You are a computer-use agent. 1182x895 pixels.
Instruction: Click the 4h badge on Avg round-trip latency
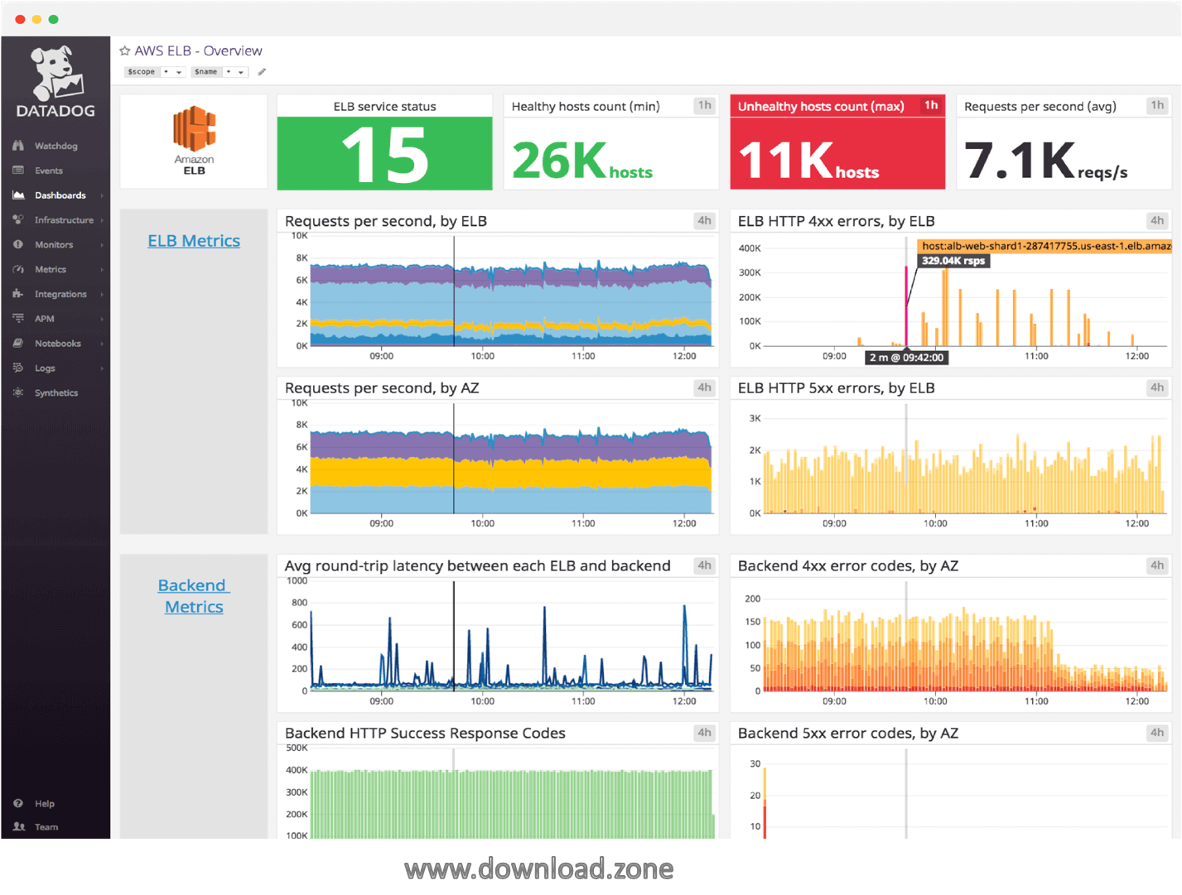704,565
